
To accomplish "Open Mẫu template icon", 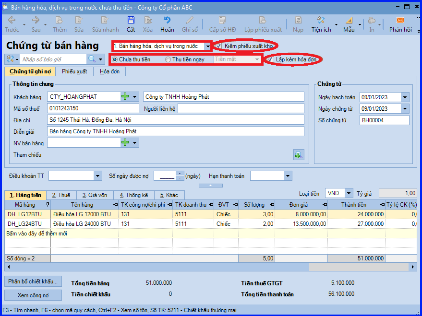I will tap(349, 21).
